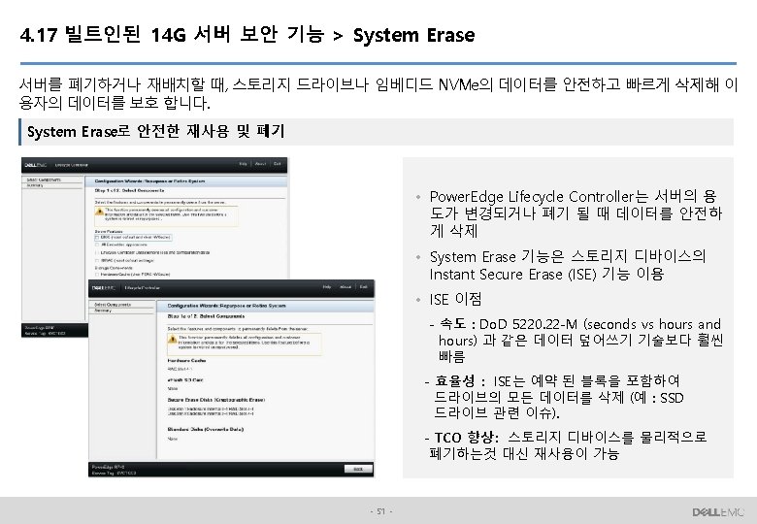Click the 'ISE 이점' bullet

pos(455,299)
